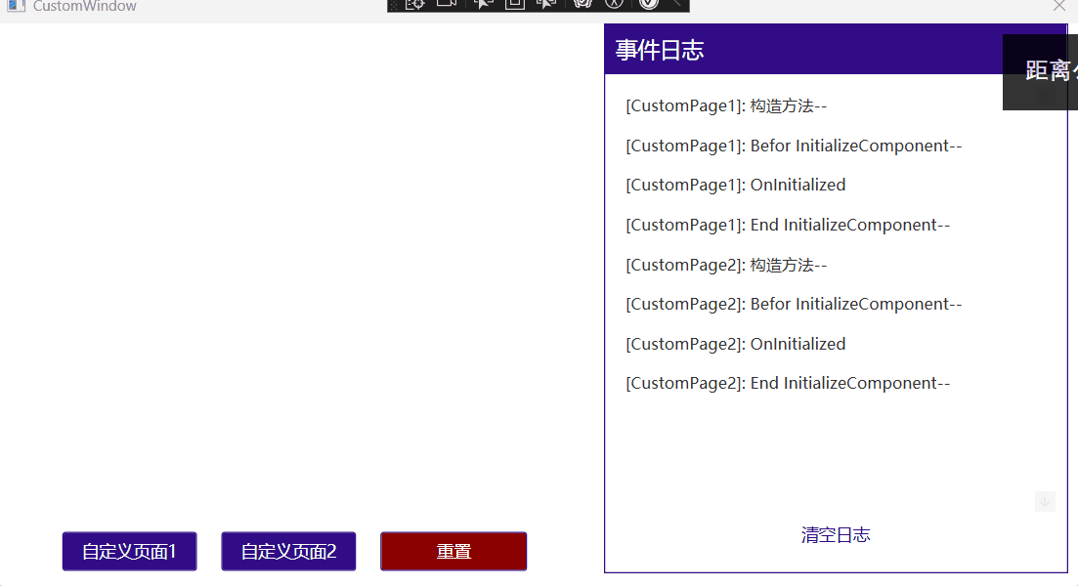Grab the debug toolbar dotted drag handle
Screen dimensions: 1078x586
pos(394,6)
